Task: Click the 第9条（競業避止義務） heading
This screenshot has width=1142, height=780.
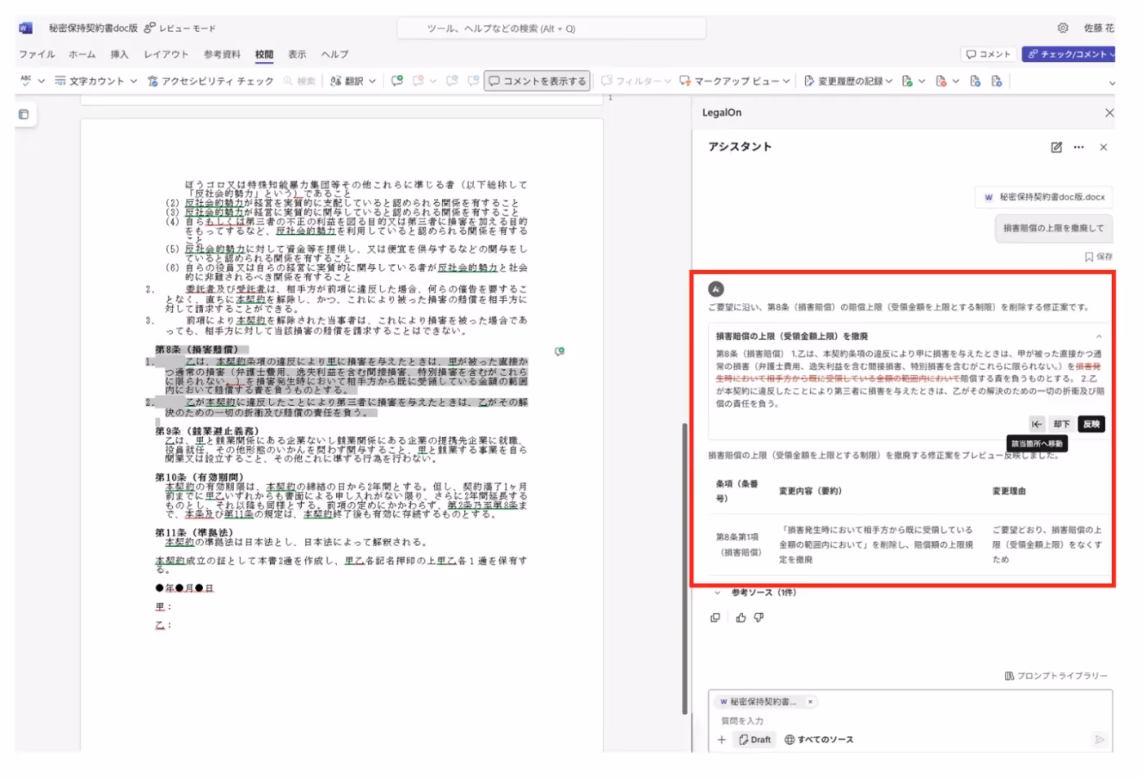Action: (x=207, y=431)
